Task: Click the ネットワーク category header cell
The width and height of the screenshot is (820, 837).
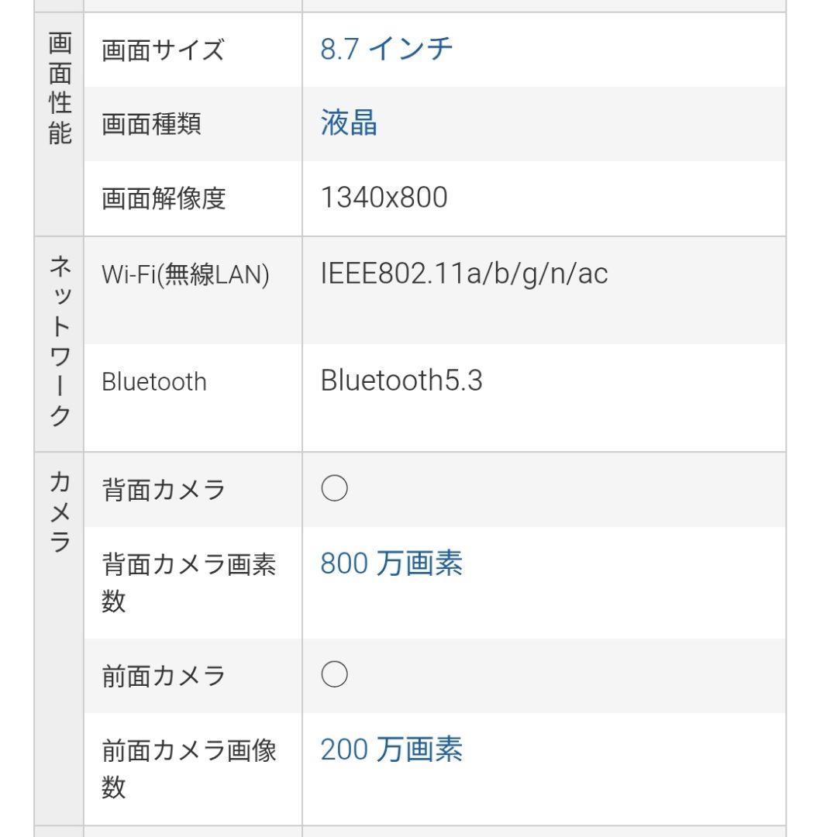Action: (60, 343)
